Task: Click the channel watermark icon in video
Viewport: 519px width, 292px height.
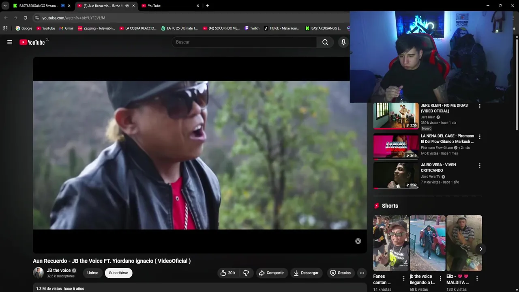Action: point(358,241)
